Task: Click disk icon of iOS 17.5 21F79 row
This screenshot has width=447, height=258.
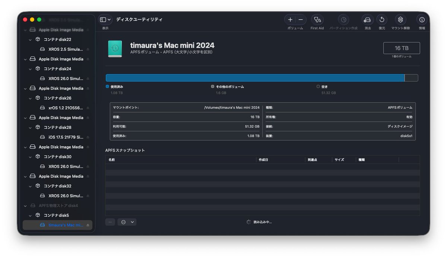Action: (x=42, y=137)
